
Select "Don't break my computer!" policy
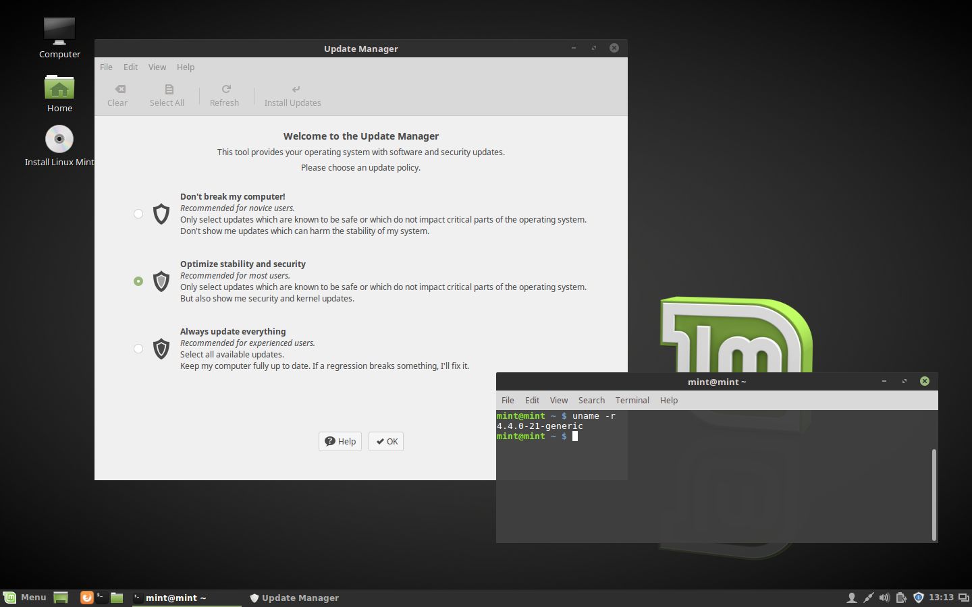pos(138,214)
